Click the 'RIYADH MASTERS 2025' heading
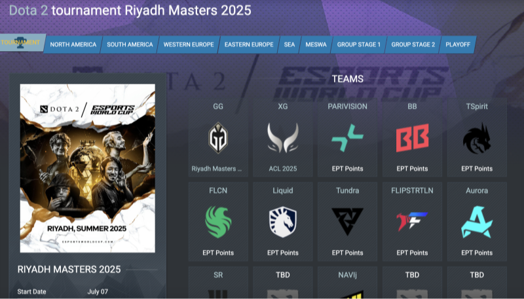Viewport: 524px width, 299px height. (x=69, y=270)
